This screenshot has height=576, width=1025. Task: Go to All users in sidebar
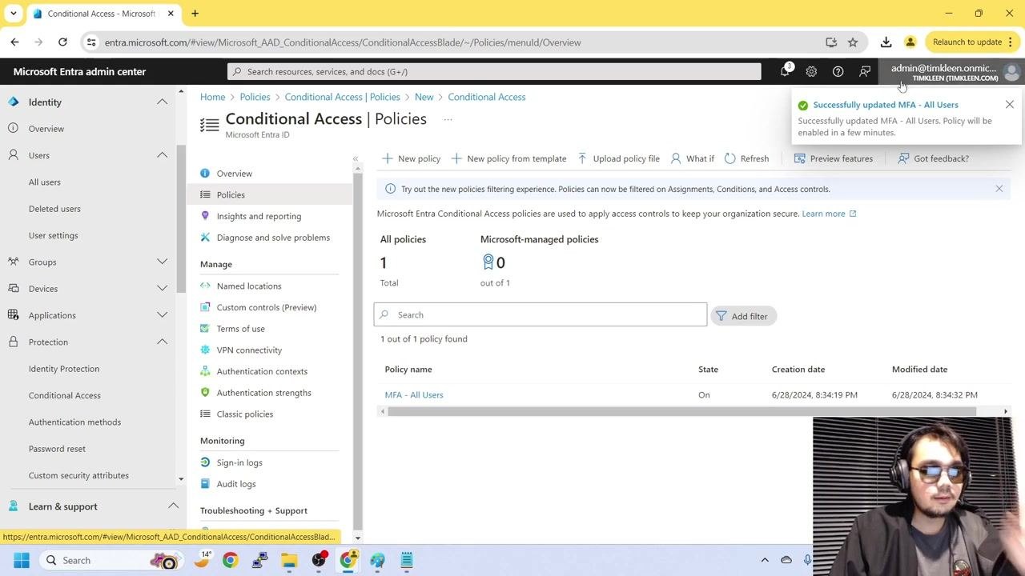point(45,182)
